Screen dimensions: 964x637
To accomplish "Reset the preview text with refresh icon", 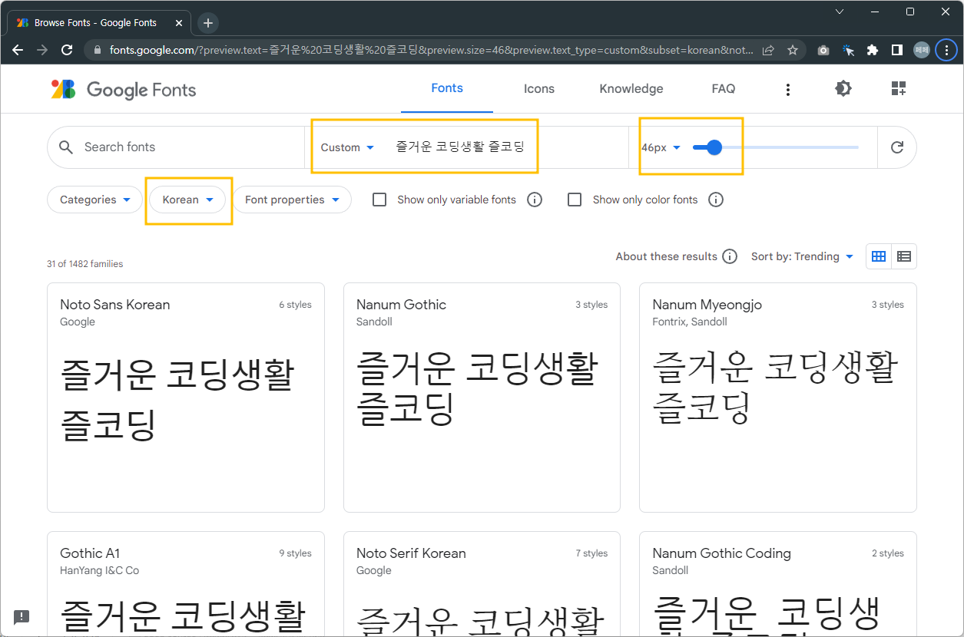I will [x=896, y=147].
